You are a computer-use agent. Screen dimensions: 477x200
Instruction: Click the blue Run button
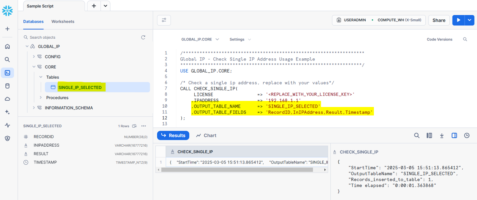pyautogui.click(x=458, y=20)
